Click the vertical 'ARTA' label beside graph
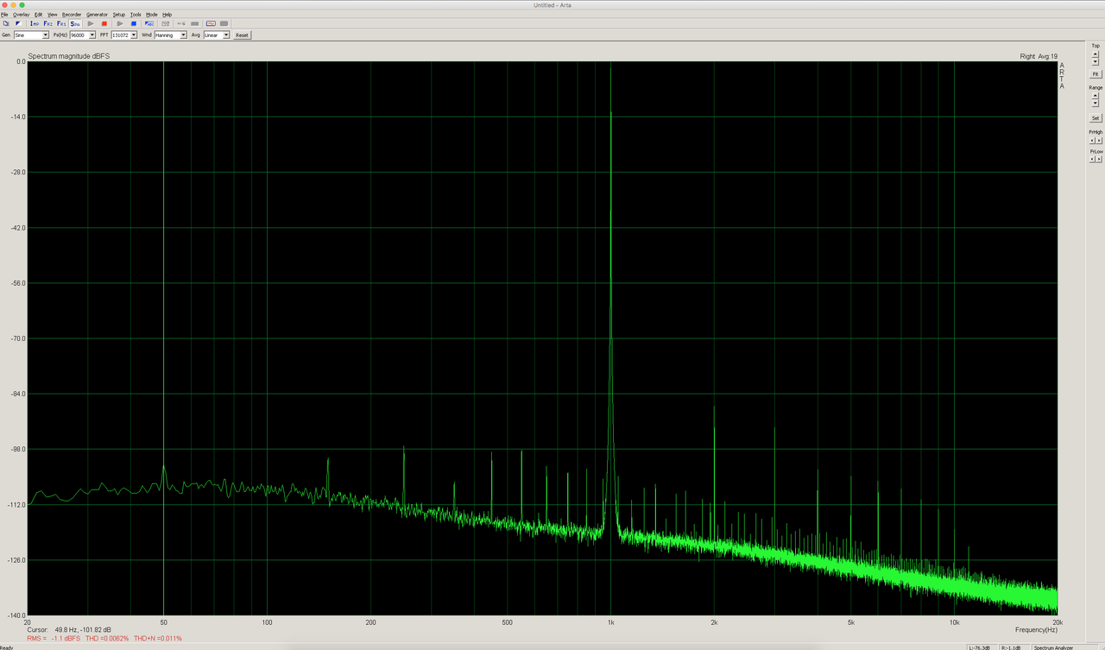1105x650 pixels. click(x=1062, y=76)
